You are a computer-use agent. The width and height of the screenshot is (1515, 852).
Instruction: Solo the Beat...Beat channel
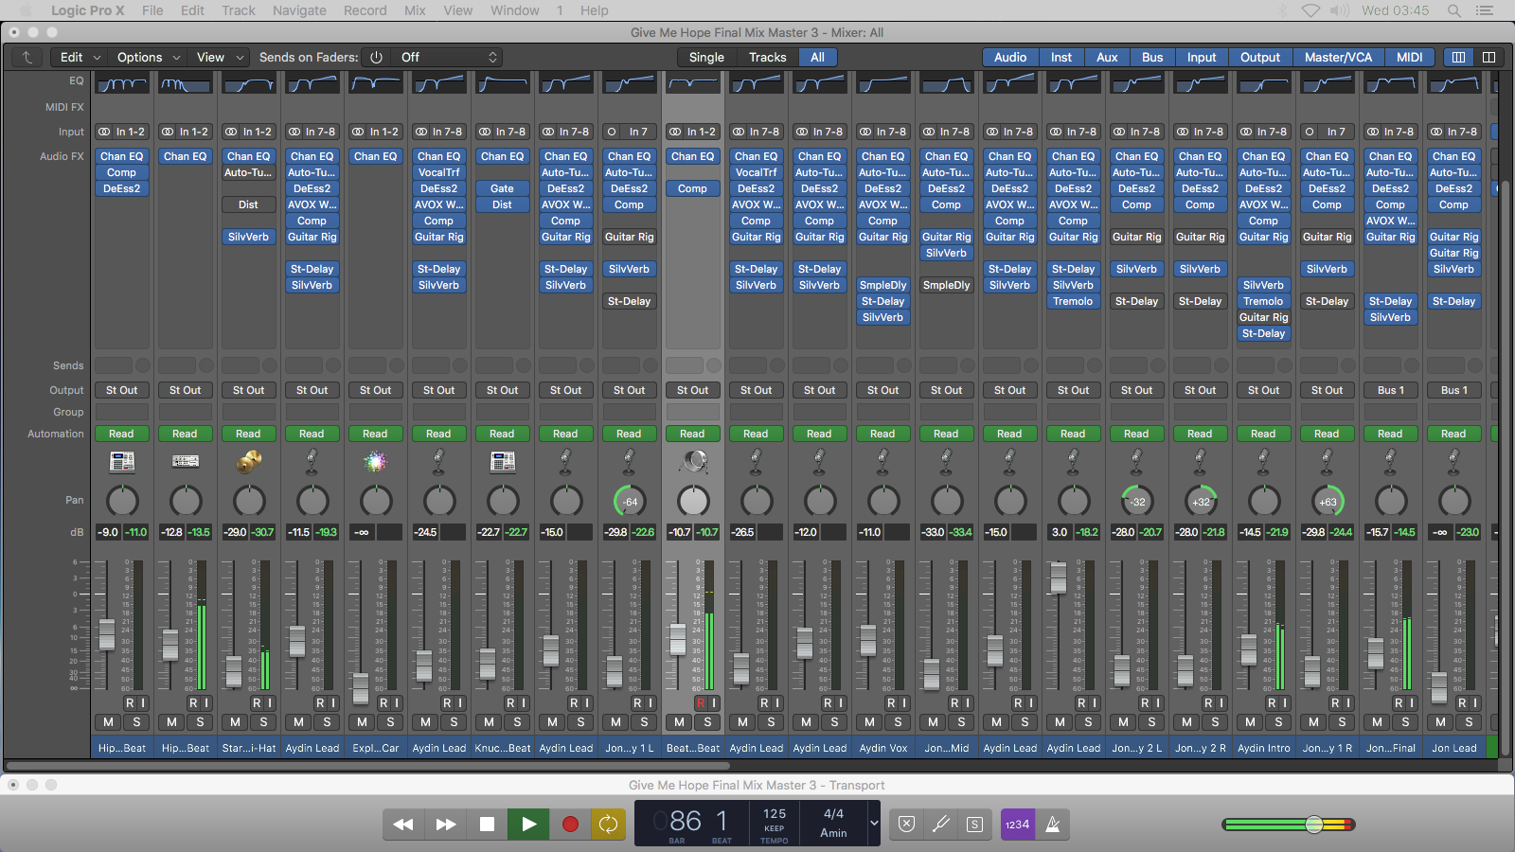[707, 722]
